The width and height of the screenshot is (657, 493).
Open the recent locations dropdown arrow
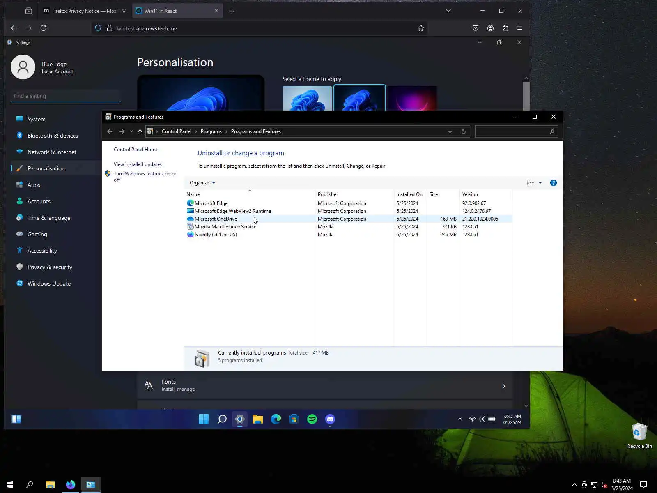[131, 131]
